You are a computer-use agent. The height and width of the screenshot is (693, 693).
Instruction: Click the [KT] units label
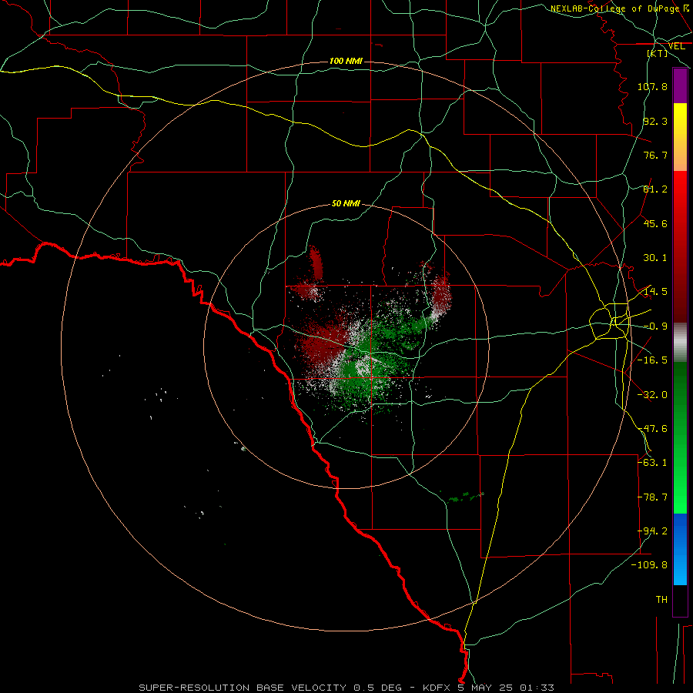tap(658, 53)
